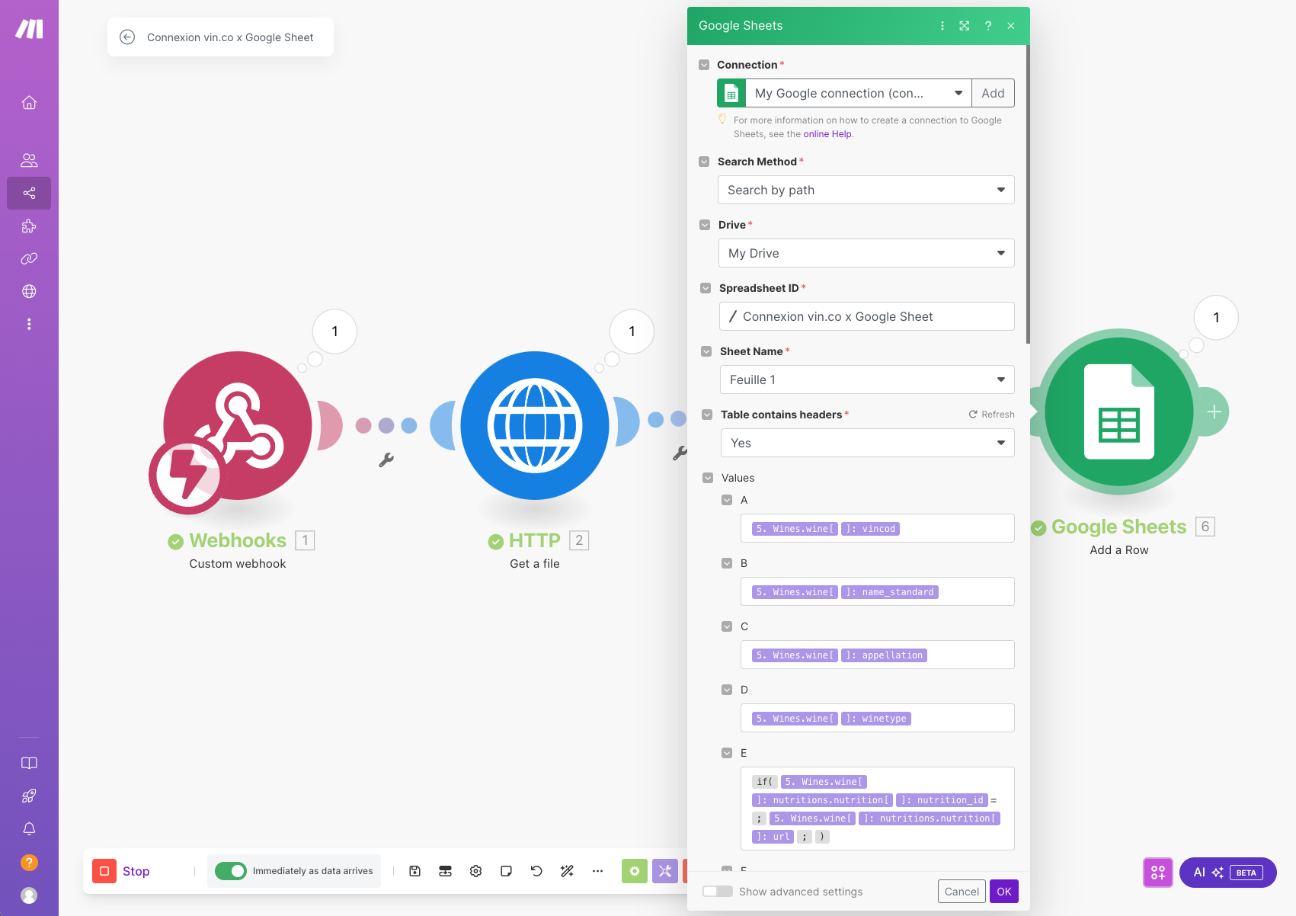Open the scenario inputs icon in toolbar
The image size is (1296, 916).
coord(446,871)
